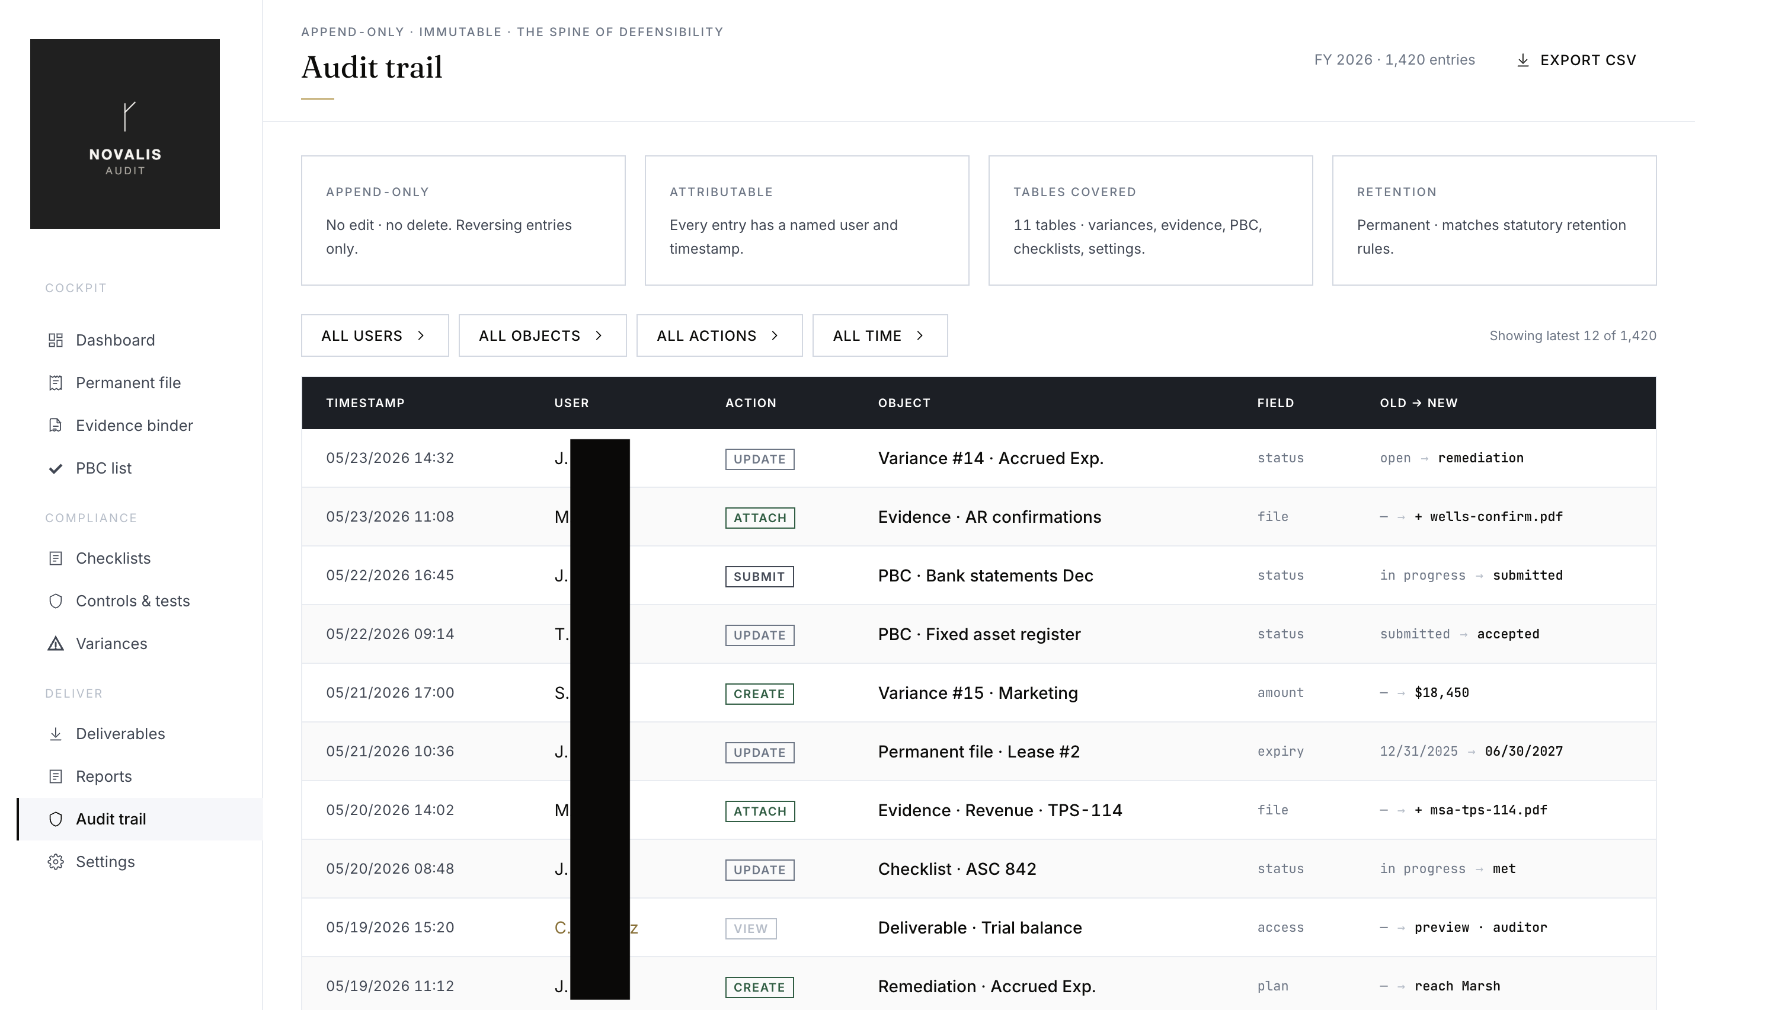Click the VIEW action badge
The height and width of the screenshot is (1010, 1772).
(750, 929)
